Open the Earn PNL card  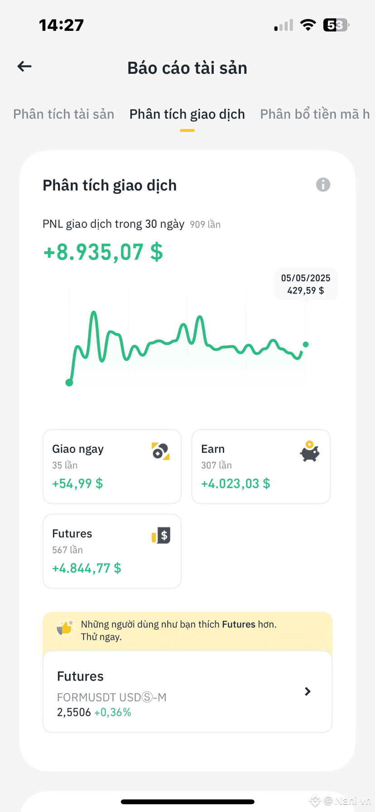(261, 466)
